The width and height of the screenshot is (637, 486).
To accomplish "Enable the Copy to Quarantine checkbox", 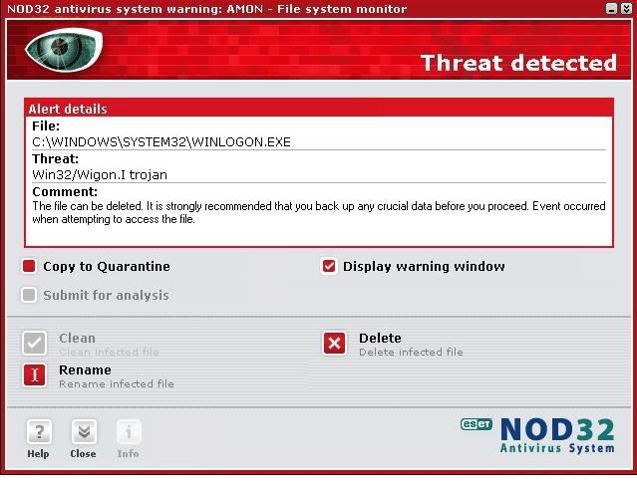I will (29, 266).
